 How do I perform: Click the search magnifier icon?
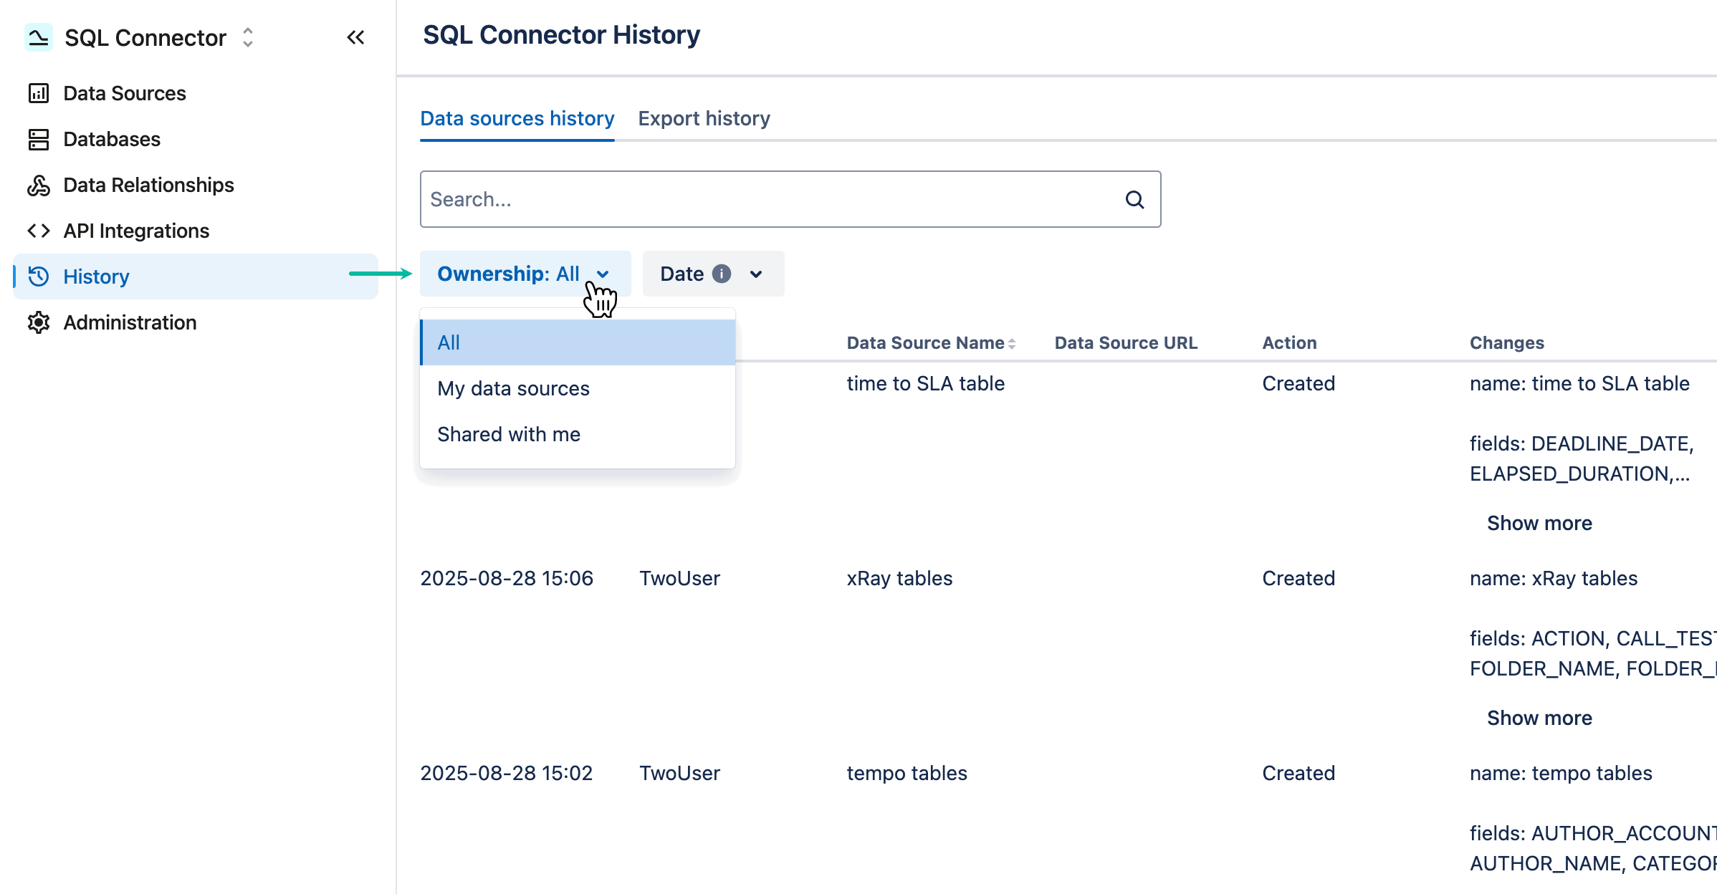tap(1134, 199)
